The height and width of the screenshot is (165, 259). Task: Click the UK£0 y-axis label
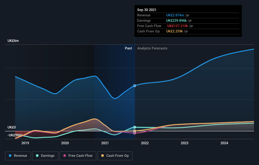[x=12, y=127]
